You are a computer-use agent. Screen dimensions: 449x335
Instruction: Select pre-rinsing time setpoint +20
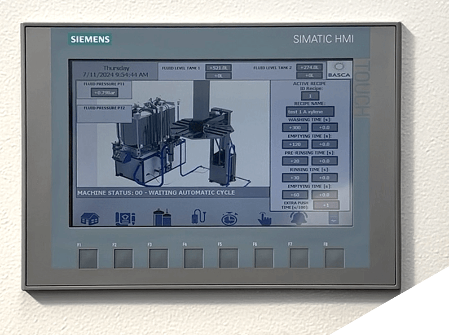pos(295,161)
